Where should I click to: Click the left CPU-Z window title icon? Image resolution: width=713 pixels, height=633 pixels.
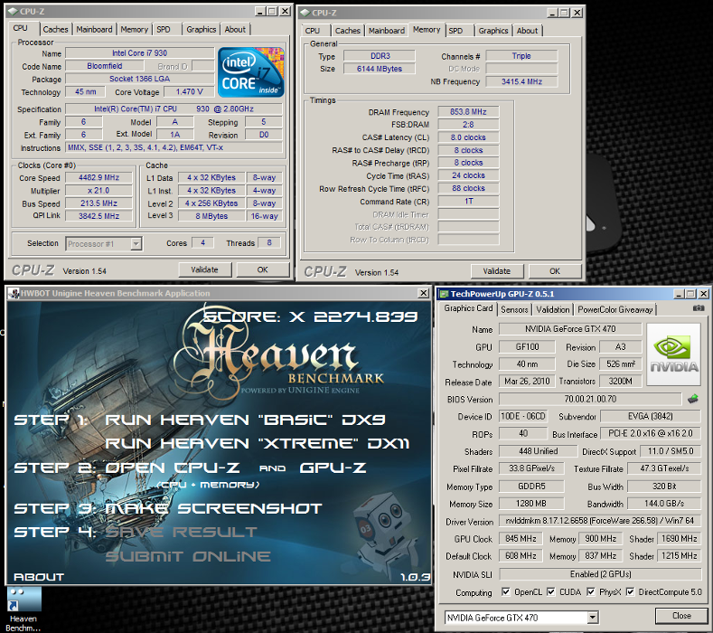click(x=13, y=12)
